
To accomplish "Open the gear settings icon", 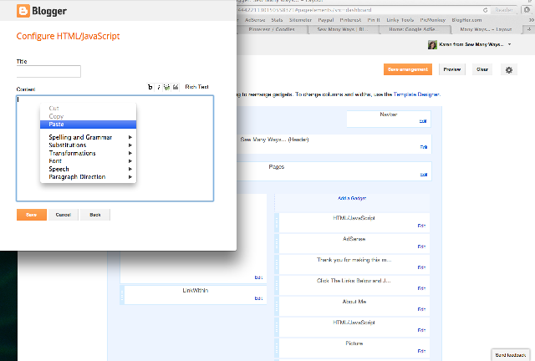I will pos(509,70).
